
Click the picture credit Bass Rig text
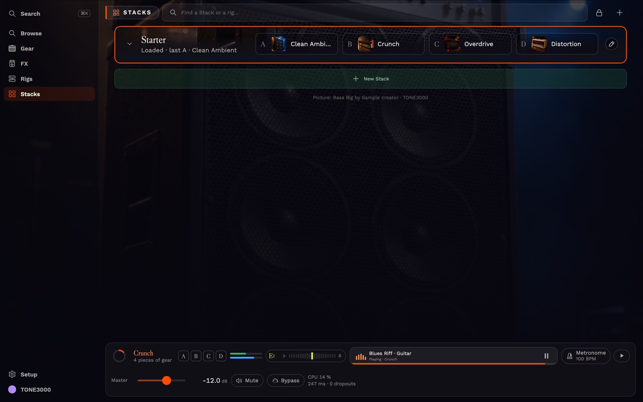(371, 98)
